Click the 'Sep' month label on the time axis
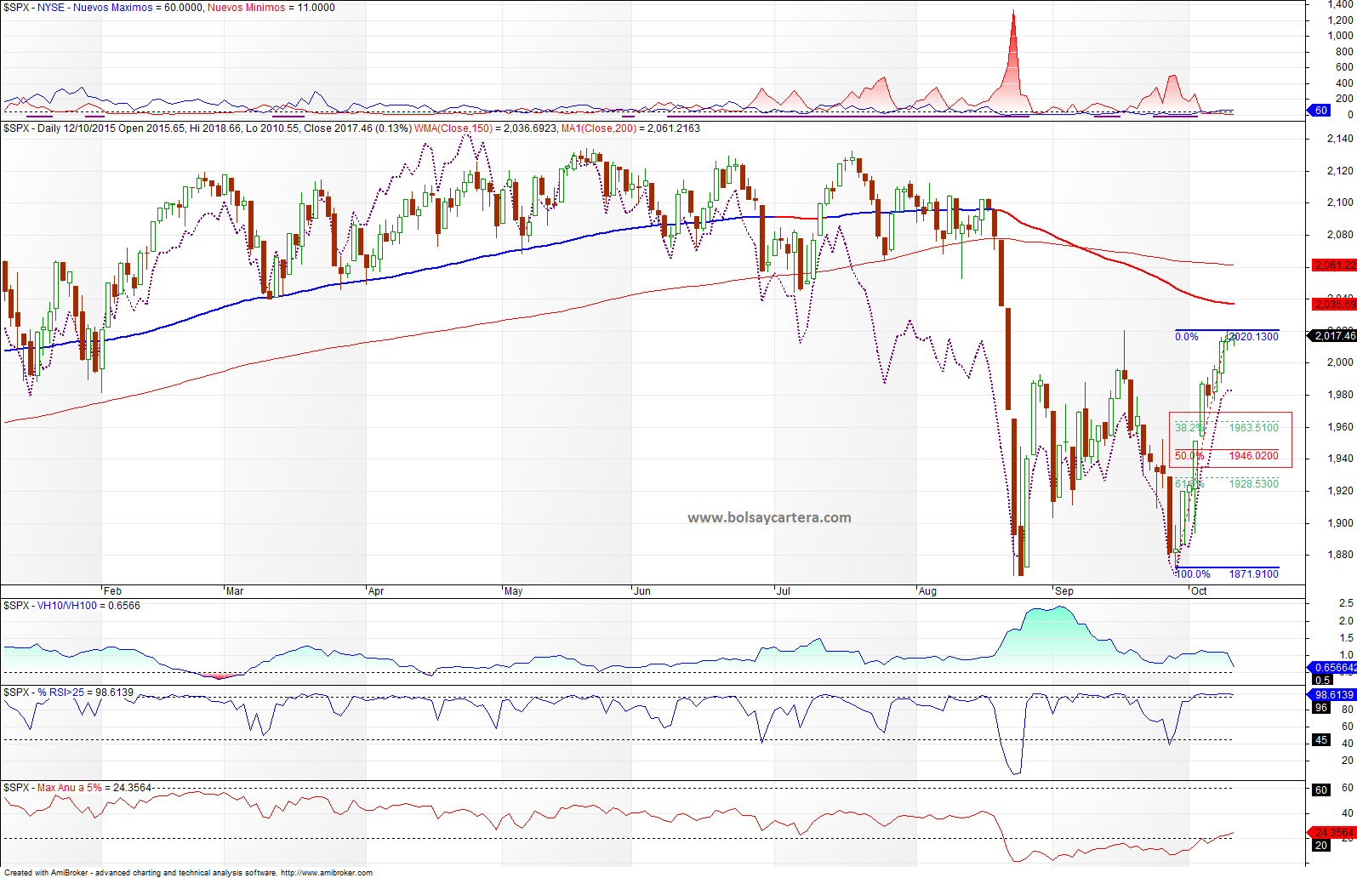Viewport: 1357px width, 878px height. coord(1064,591)
